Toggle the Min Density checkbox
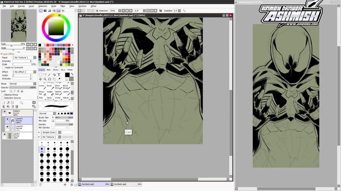This screenshot has width=341, height=191. tap(53, 128)
